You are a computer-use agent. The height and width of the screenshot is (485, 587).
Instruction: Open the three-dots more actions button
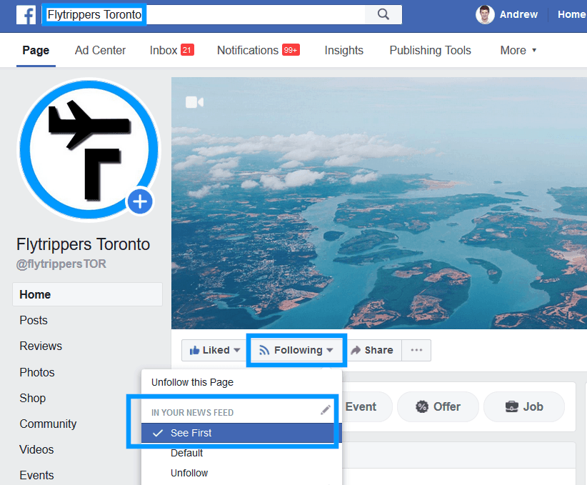[416, 350]
